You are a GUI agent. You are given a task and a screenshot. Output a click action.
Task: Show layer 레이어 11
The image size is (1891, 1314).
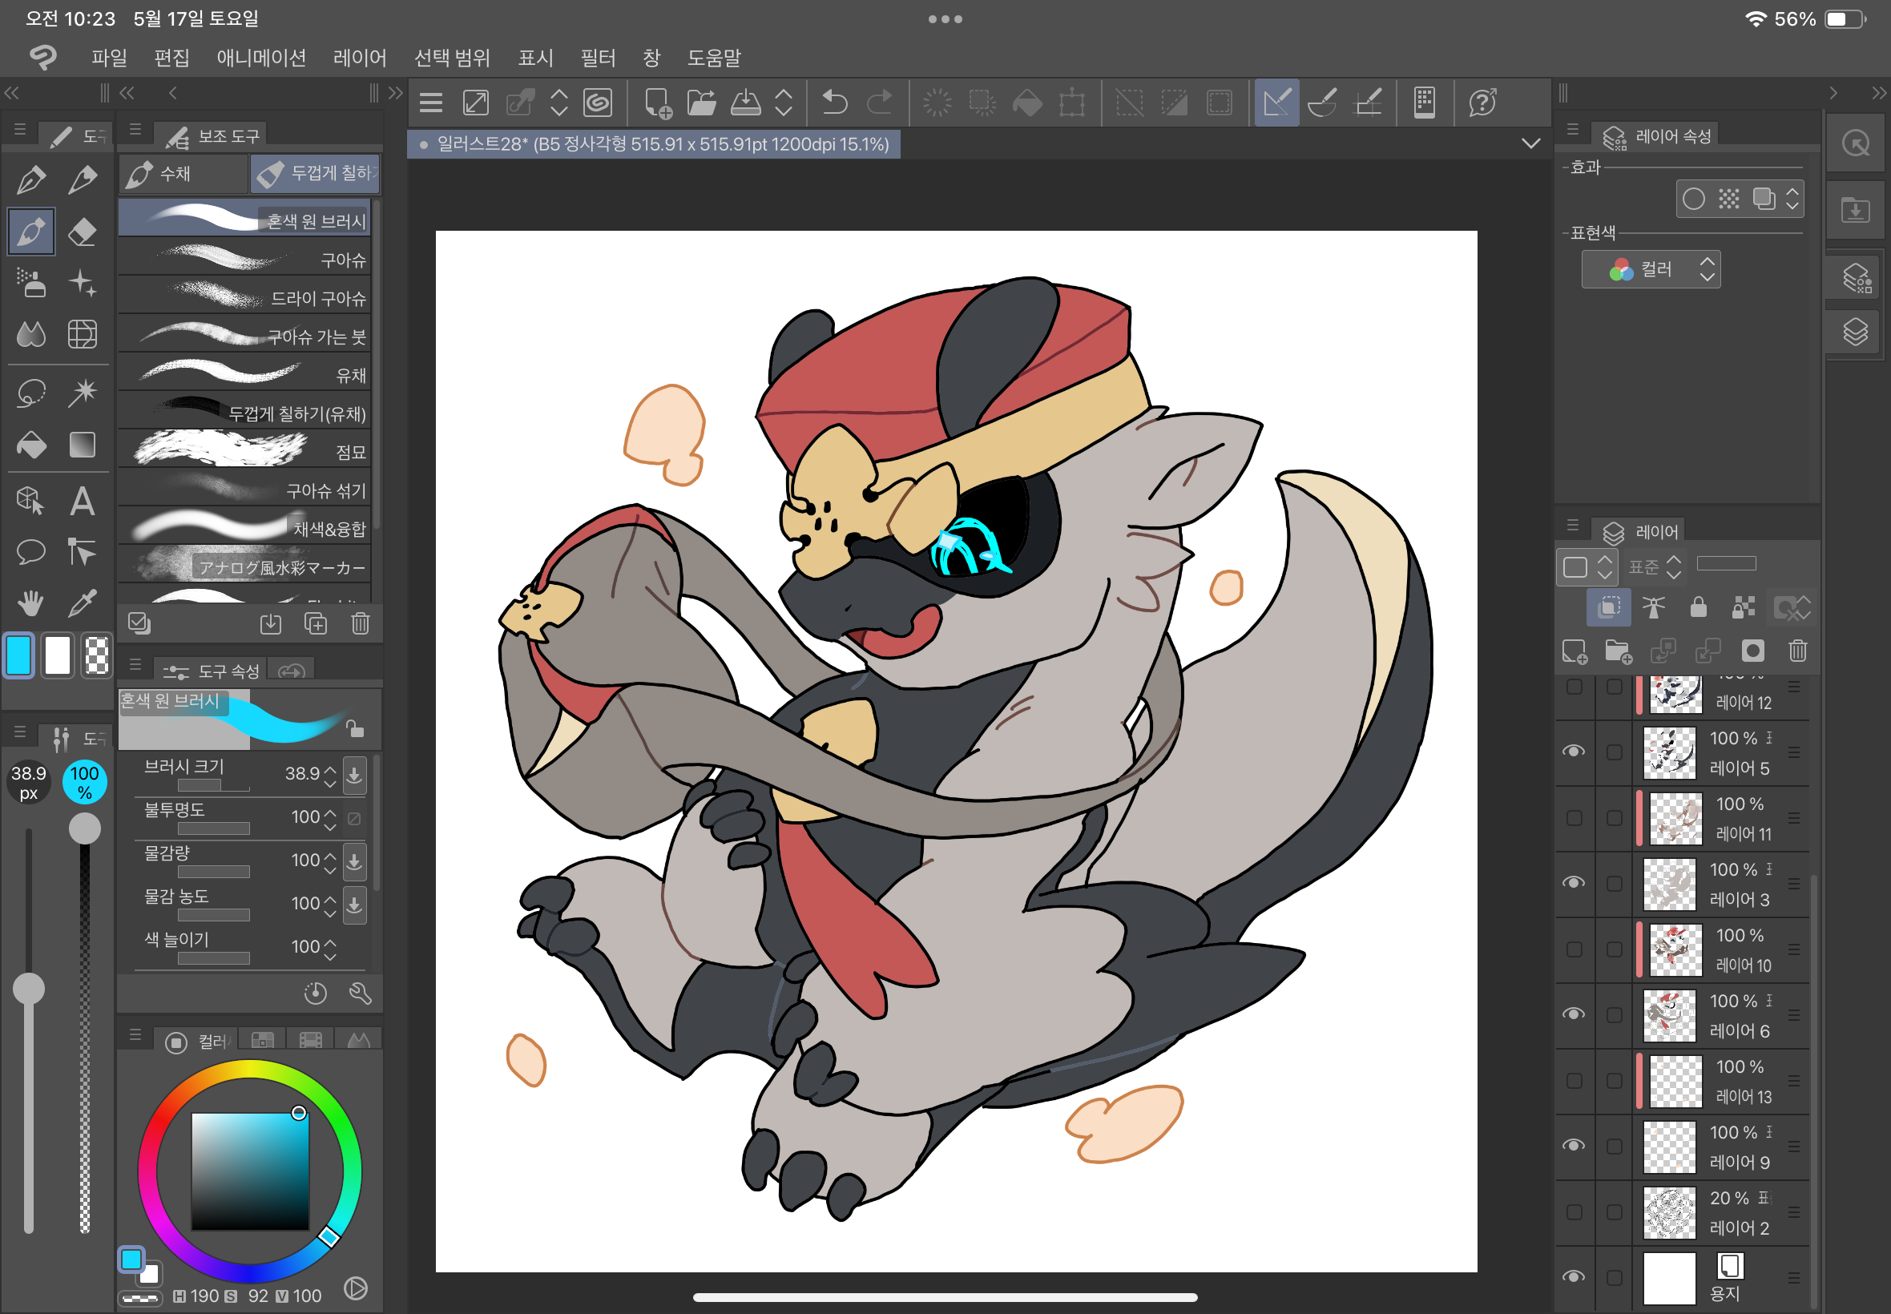click(x=1574, y=817)
